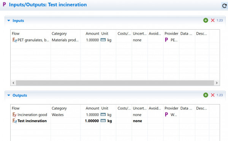
Task: Add a new output flow
Action: 206,95
